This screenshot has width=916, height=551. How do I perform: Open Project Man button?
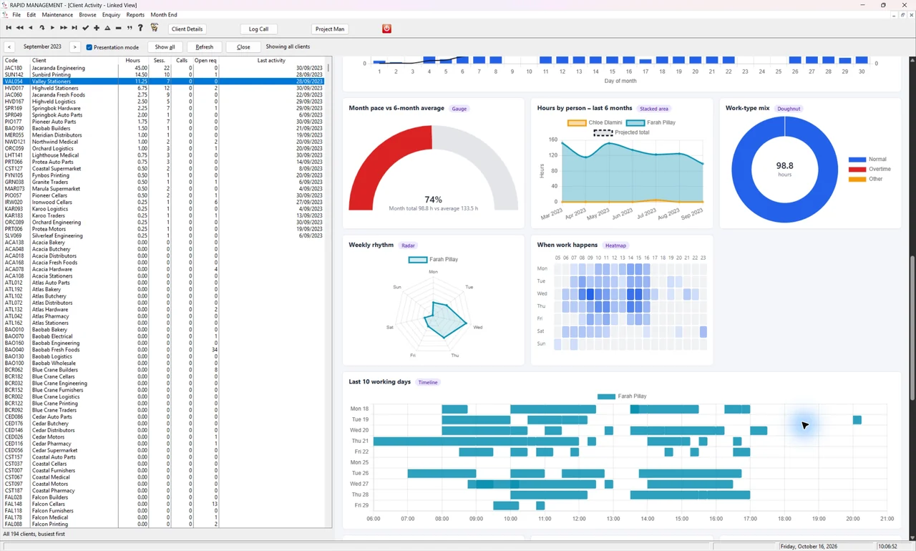[330, 29]
